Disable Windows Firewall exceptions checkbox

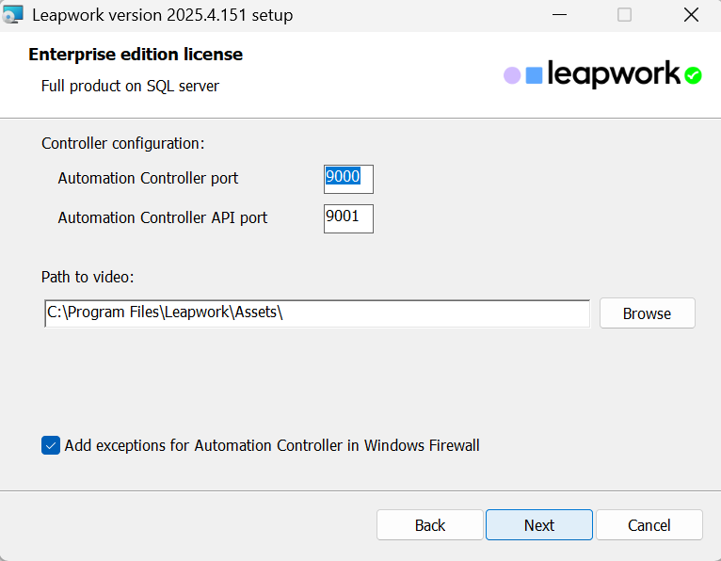pos(51,445)
